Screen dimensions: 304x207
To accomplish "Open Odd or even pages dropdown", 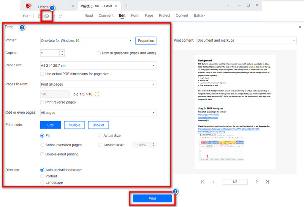I will point(98,113).
